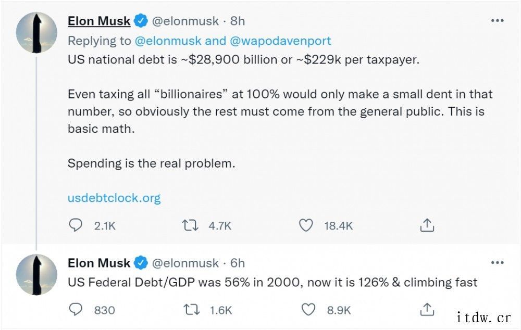
Task: Share the first tweet via upload icon
Action: point(427,225)
